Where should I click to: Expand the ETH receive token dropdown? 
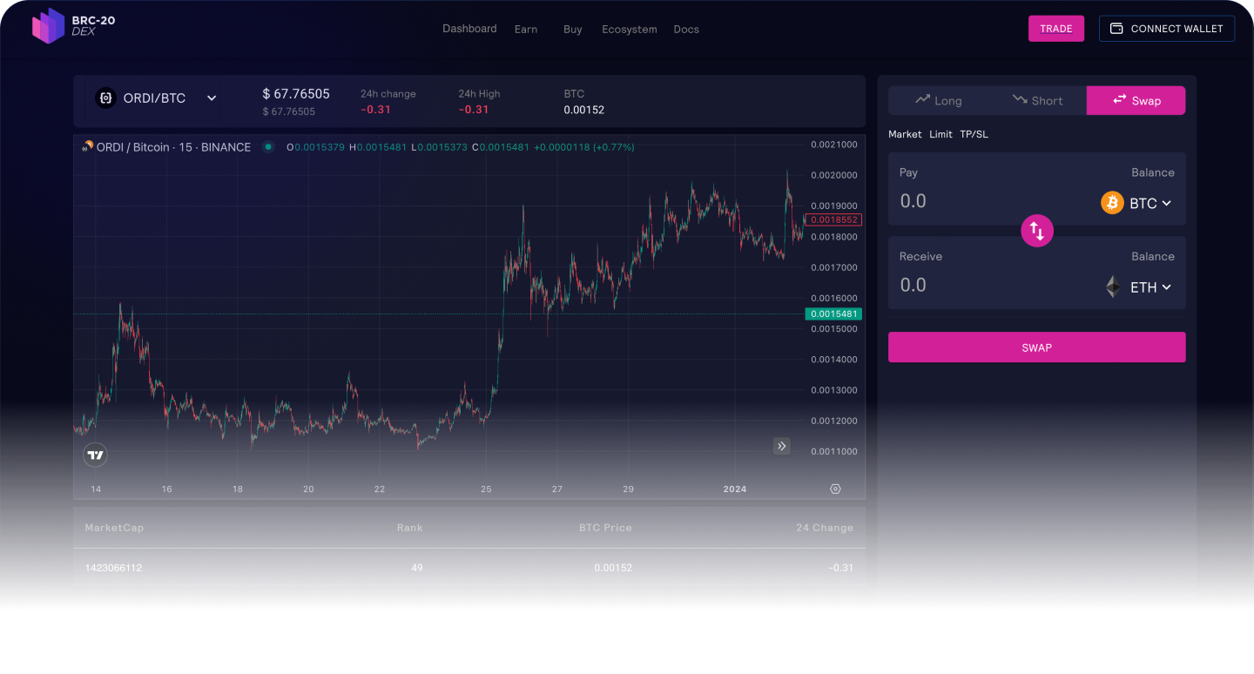(x=1166, y=286)
